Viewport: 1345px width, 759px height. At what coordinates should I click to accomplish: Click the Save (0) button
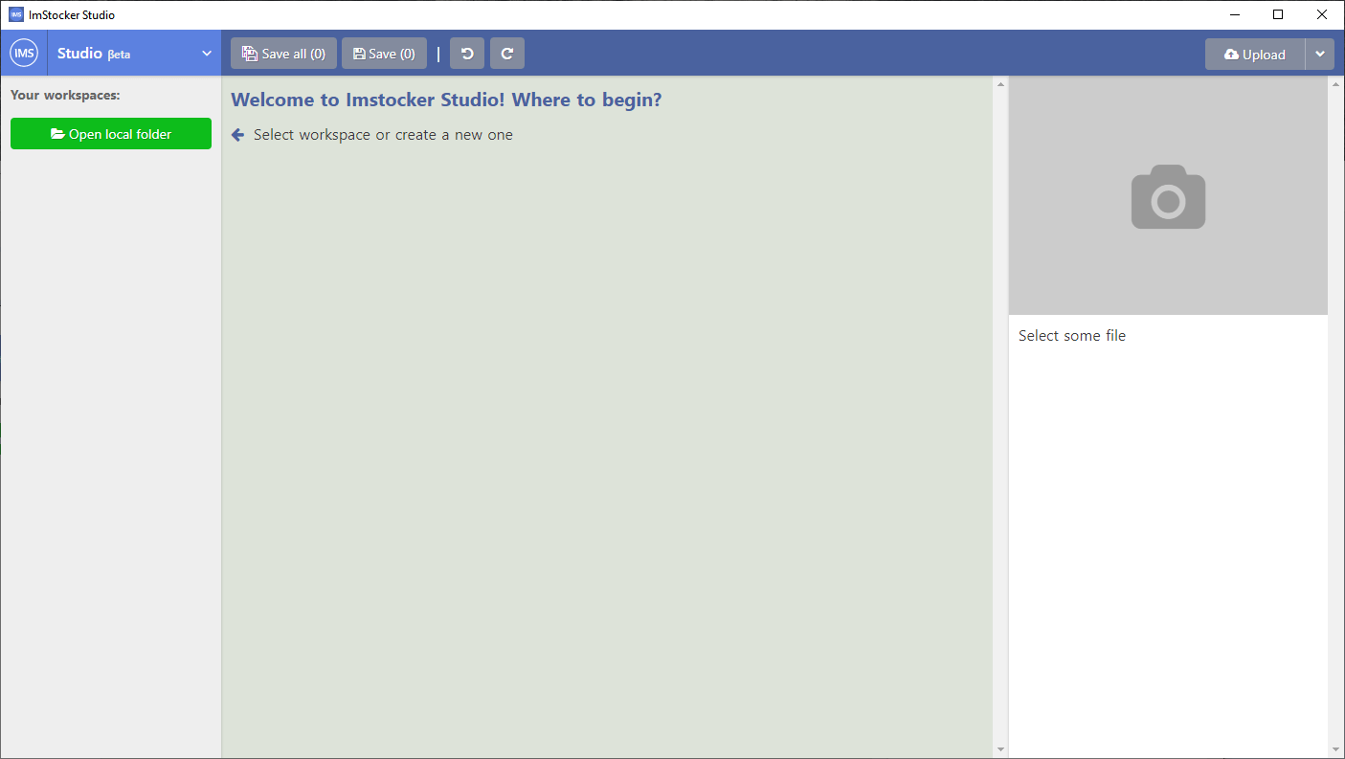[x=384, y=54]
